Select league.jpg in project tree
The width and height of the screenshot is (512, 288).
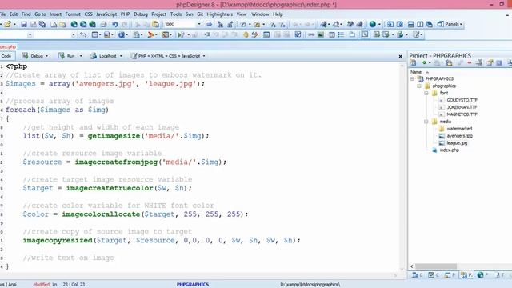coord(457,143)
